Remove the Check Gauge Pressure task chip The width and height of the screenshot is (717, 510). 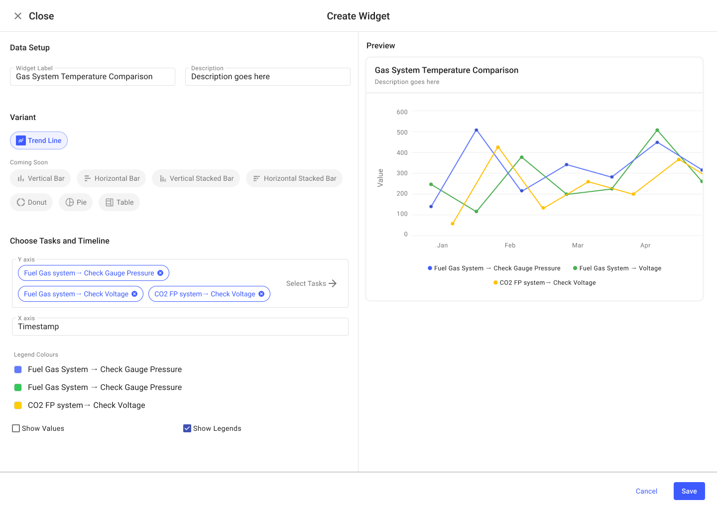point(160,273)
